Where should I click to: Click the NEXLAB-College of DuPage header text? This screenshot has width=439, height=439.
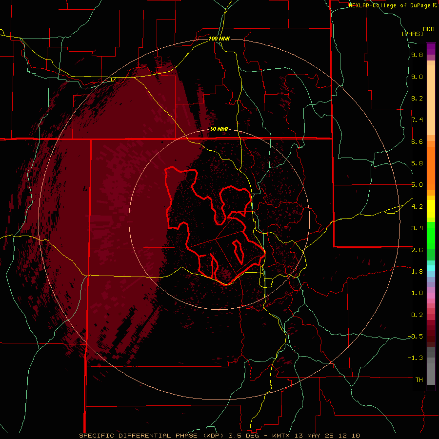(392, 5)
